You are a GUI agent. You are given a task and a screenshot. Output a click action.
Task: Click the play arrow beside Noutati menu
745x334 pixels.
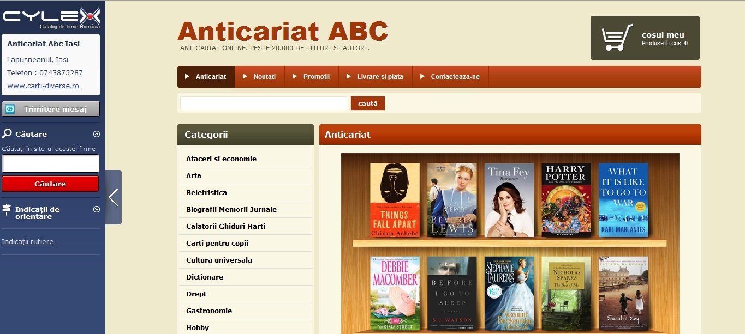pyautogui.click(x=245, y=76)
